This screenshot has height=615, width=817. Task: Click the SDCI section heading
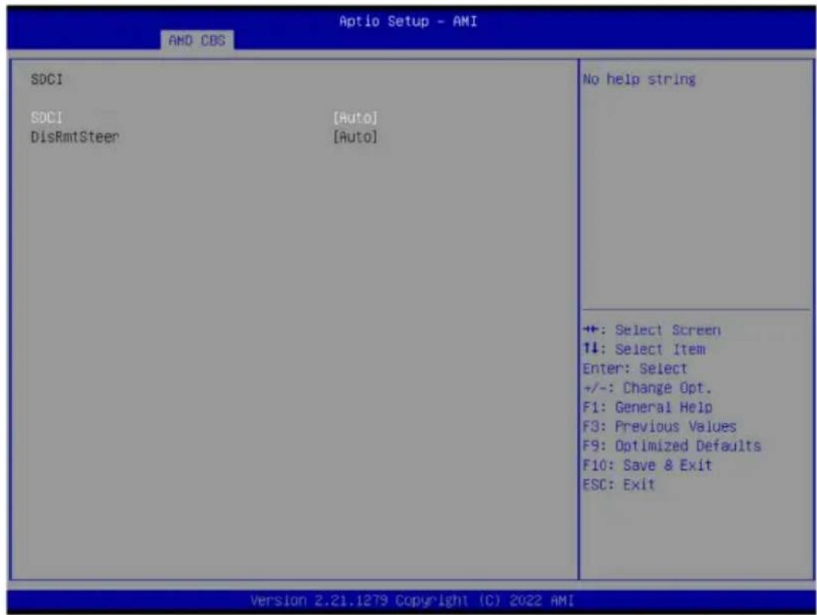point(47,79)
